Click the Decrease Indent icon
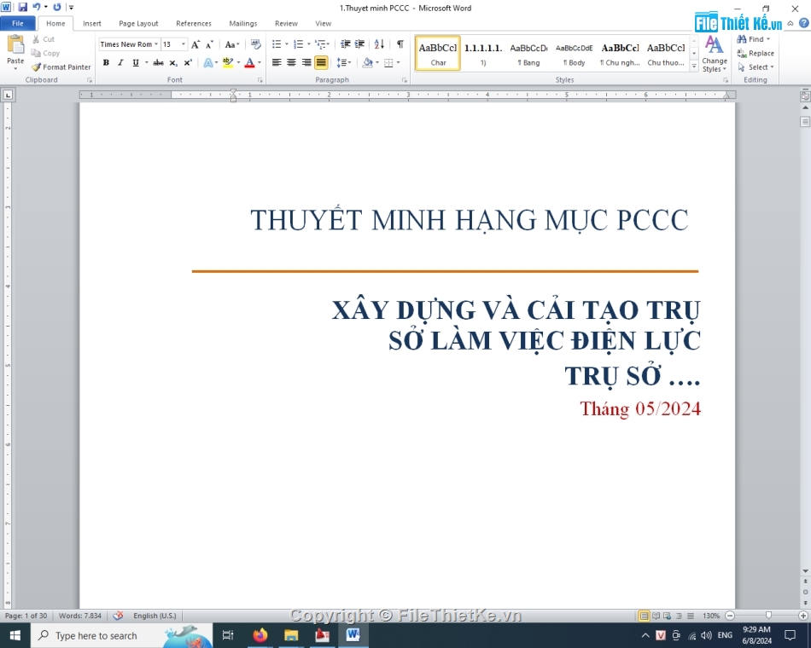Image resolution: width=811 pixels, height=648 pixels. pos(346,44)
